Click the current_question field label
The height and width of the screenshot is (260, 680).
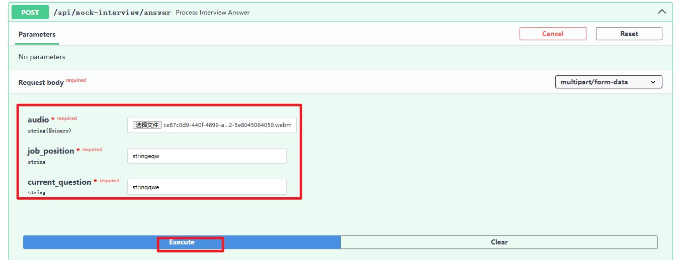(x=59, y=182)
